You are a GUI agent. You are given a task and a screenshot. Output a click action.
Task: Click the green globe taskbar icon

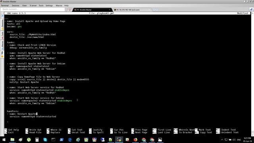[29, 139]
